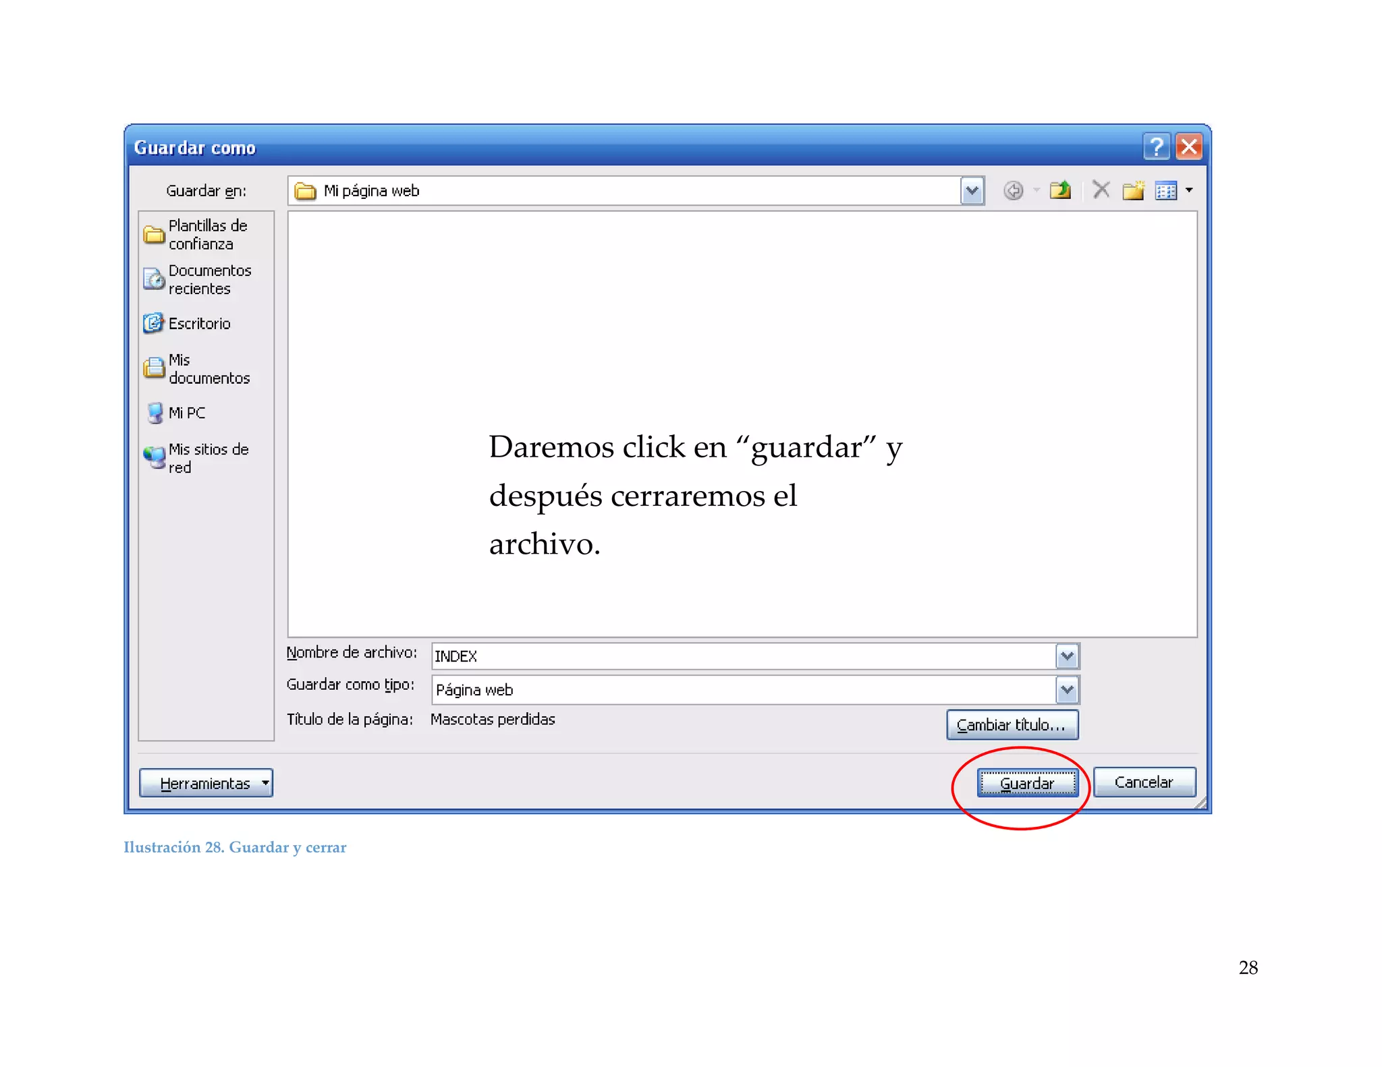Select Documentos recientes in places bar
Viewport: 1382px width, 1067px height.
click(198, 279)
